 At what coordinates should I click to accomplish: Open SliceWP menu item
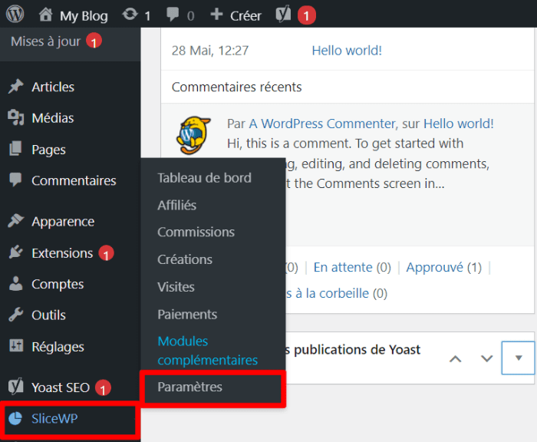[x=54, y=418]
